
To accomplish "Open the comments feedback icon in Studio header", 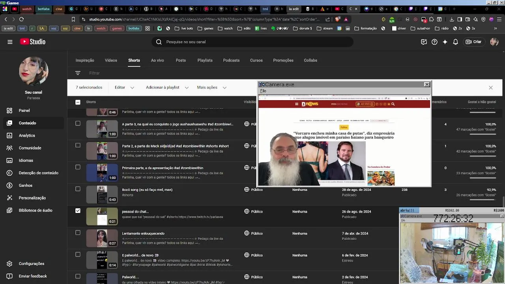I will coord(424,42).
